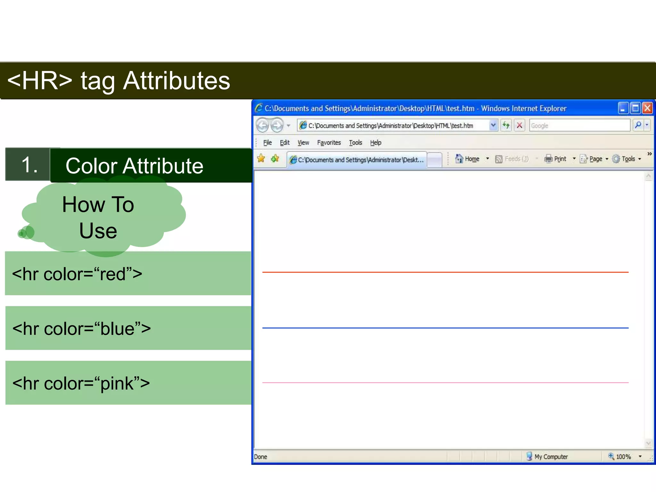Viewport: 656px width, 492px height.
Task: Open the Help menu
Action: click(375, 143)
